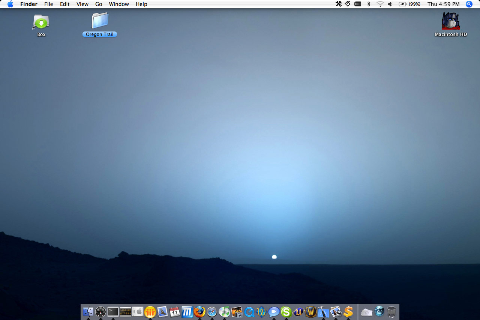Open Xcode hammer icon in Dock

[x=323, y=311]
